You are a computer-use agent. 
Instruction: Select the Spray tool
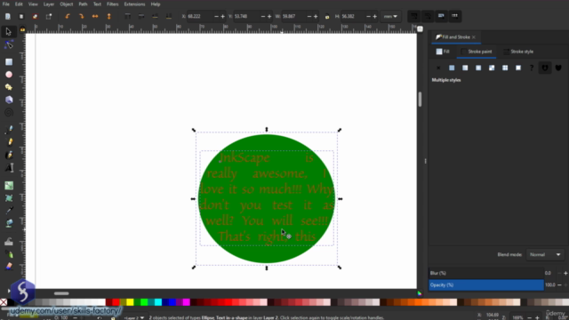(x=9, y=254)
